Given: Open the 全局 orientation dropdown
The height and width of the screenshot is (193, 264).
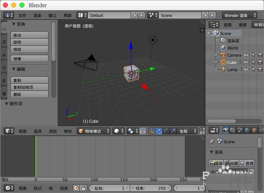Looking at the screenshot, I should click(187, 131).
